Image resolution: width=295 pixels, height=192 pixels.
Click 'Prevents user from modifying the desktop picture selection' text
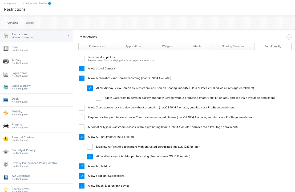pos(121,60)
